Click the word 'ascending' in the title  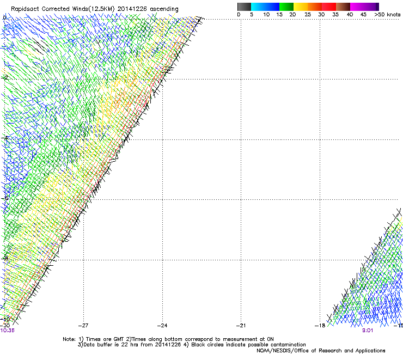(x=164, y=9)
